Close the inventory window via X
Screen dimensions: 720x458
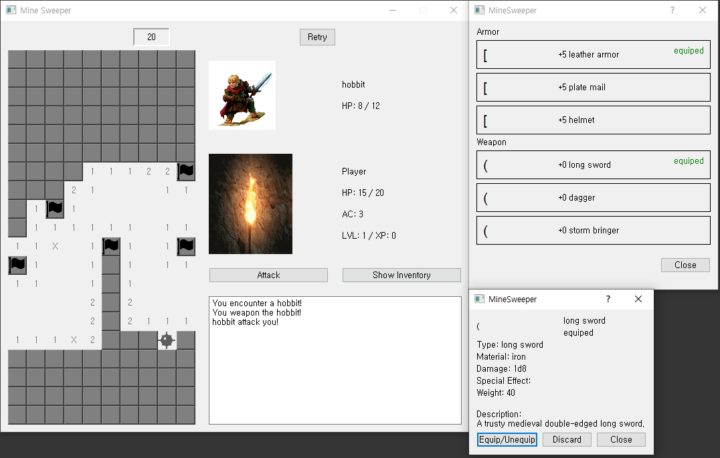(x=703, y=10)
